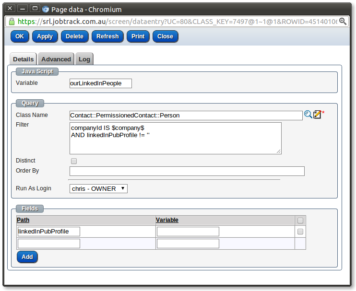Click the Class Name lookup magnifier icon
Image resolution: width=356 pixels, height=291 pixels.
(x=308, y=115)
